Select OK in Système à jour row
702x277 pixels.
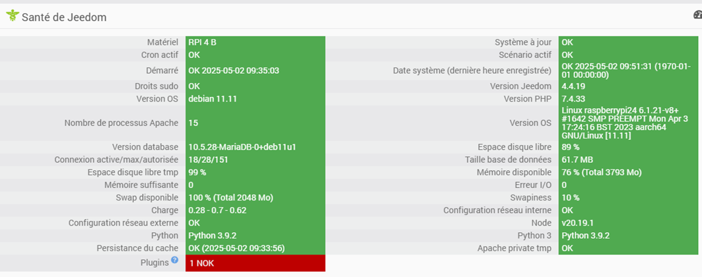click(567, 42)
